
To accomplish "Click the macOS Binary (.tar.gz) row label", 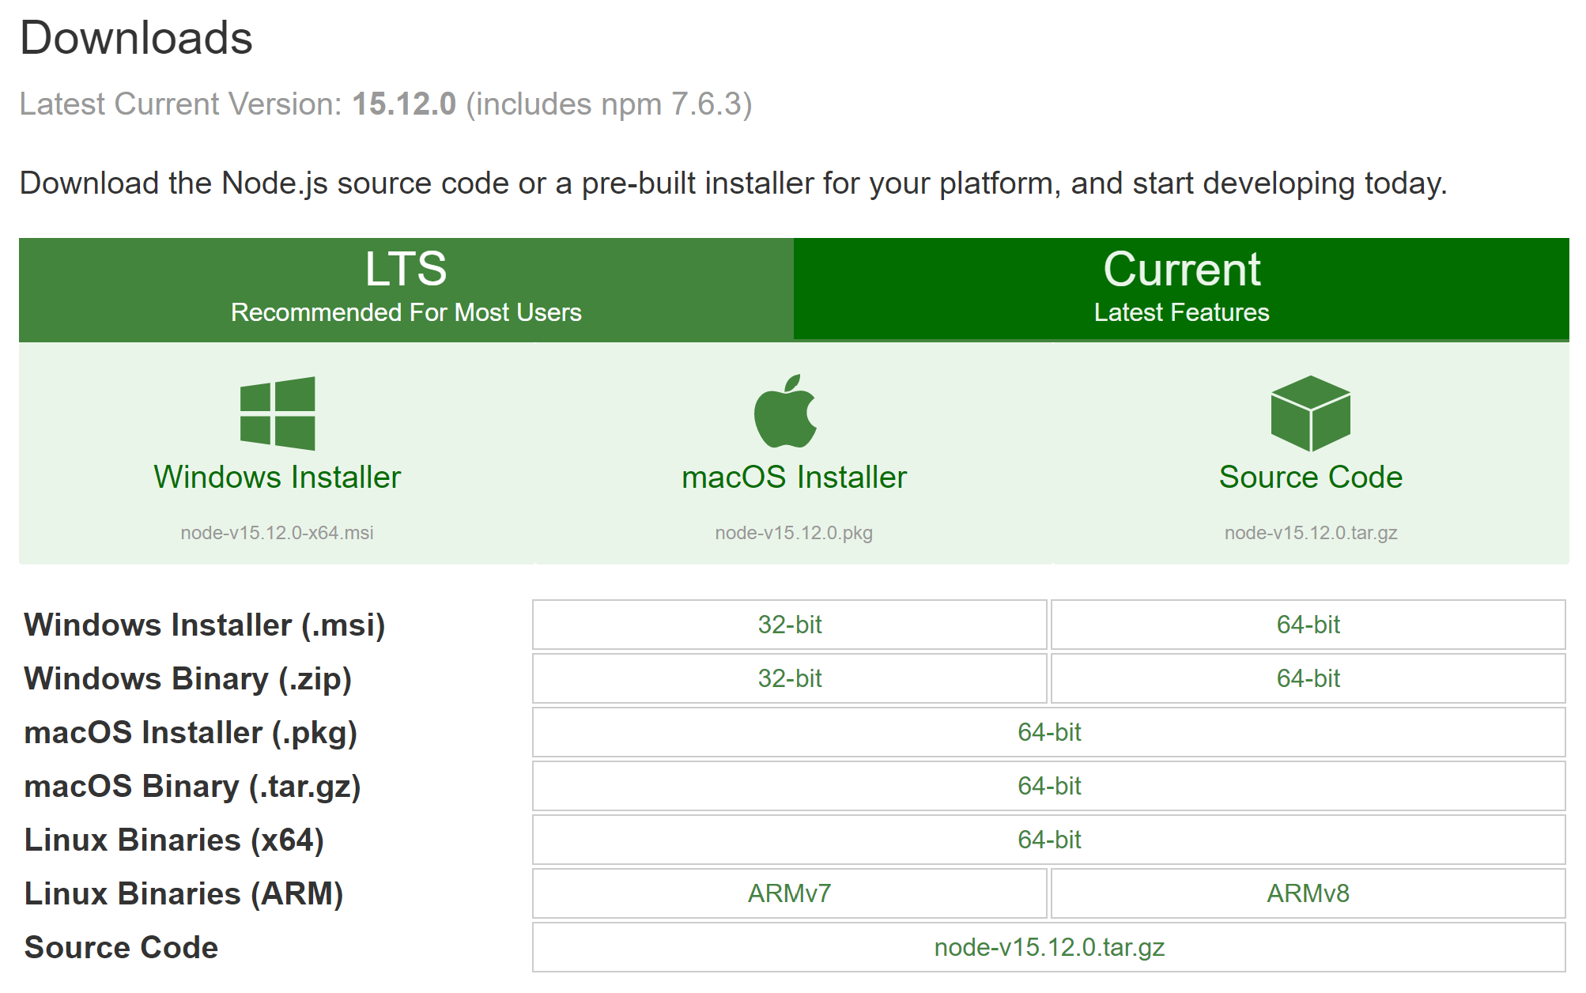I will point(192,786).
